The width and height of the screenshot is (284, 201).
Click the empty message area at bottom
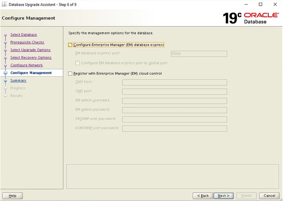172,176
